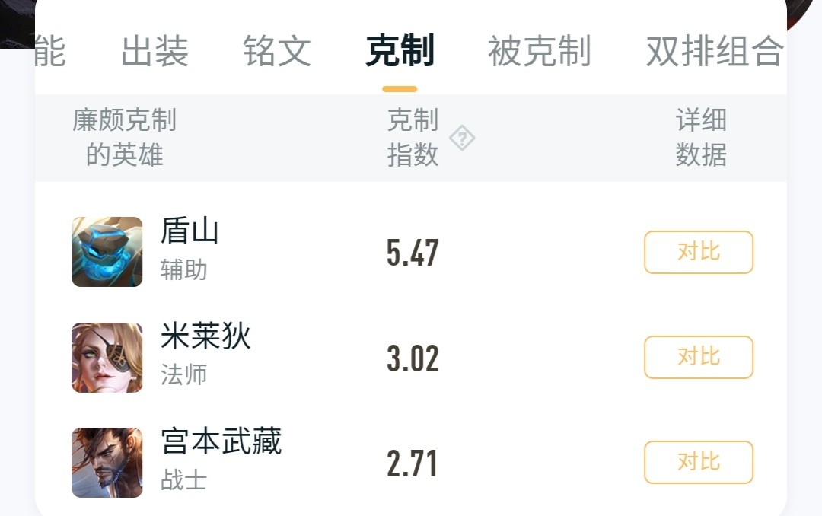
Task: Click the 克制指数 help question icon
Action: pyautogui.click(x=462, y=139)
